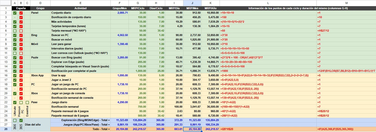Select the Panel group cell
Image resolution: width=376 pixels, height=132 pixels.
40,13
